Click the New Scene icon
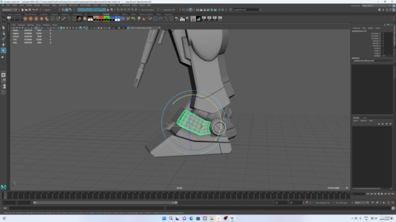 (x=22, y=10)
